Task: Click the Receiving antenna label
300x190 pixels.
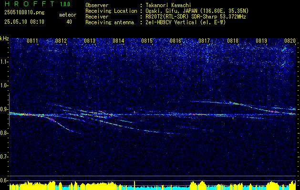Action: click(x=110, y=22)
